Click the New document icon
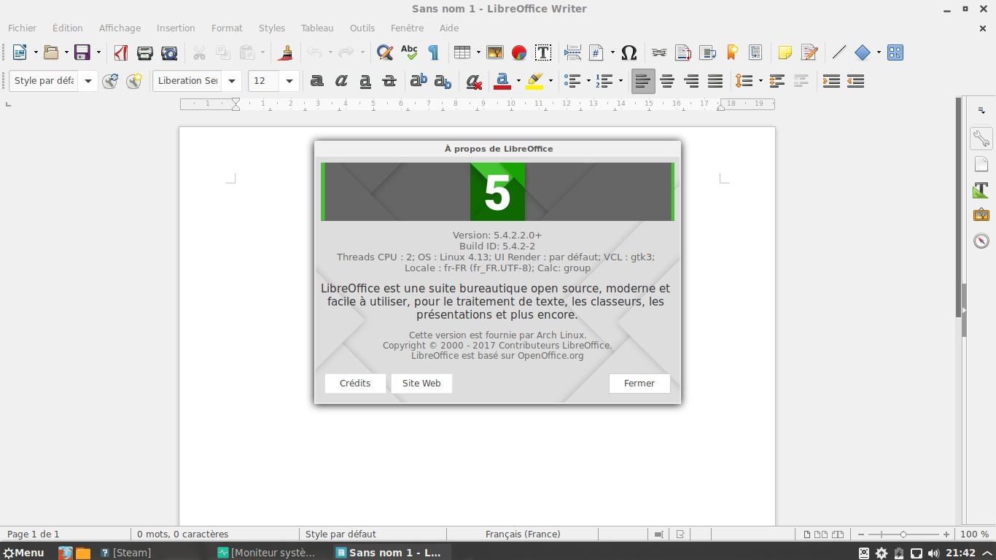The image size is (996, 560). [20, 52]
